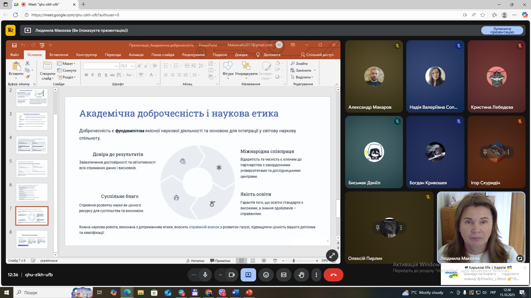531x298 pixels.
Task: Mute the microphone in Meet toolbar
Action: 205,275
